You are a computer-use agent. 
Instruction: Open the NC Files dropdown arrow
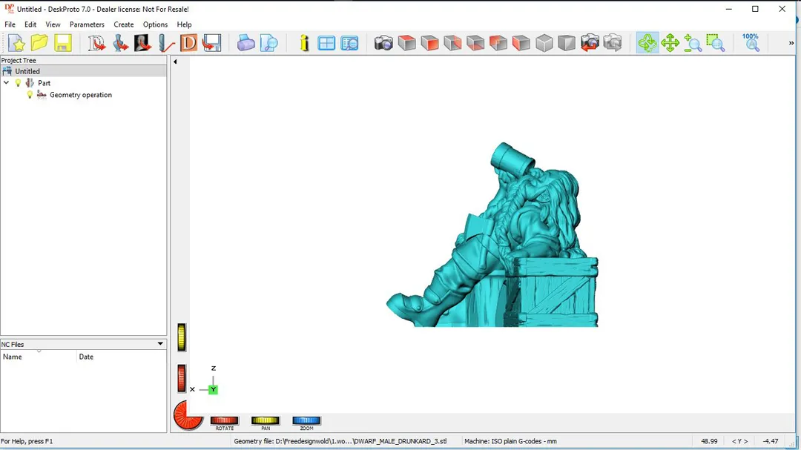click(160, 344)
